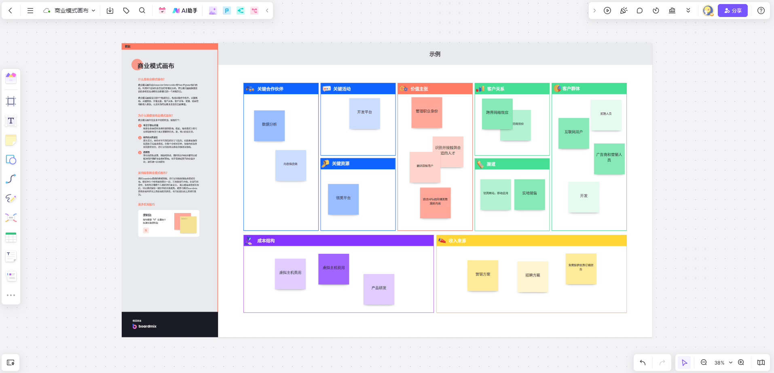774x373 pixels.
Task: Select the 互联网用户 sticky note
Action: [x=574, y=133]
